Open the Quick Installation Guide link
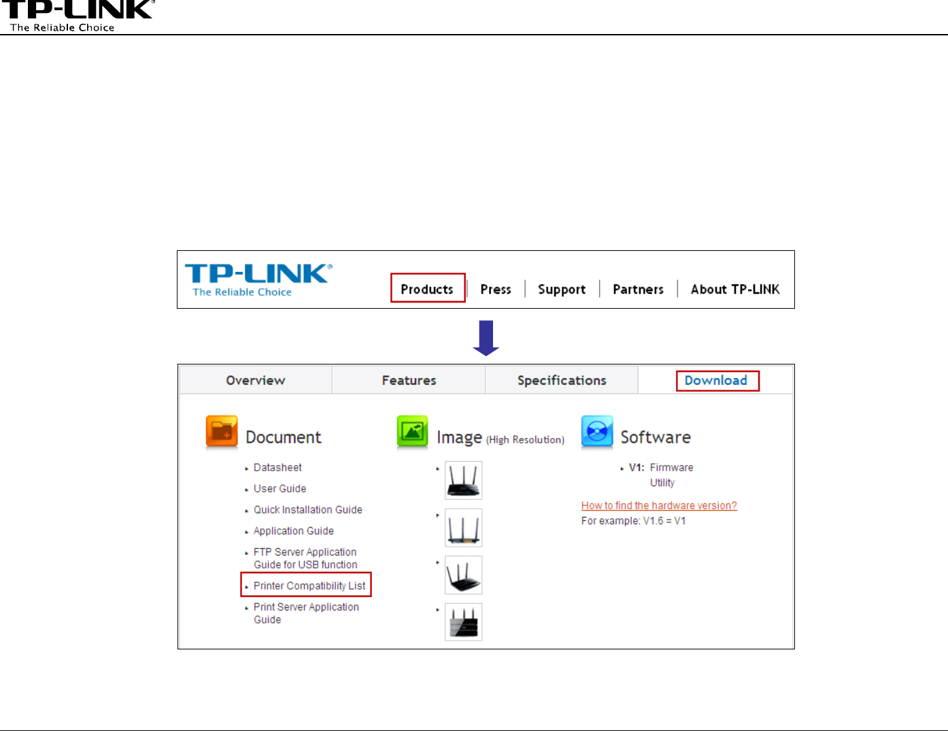The width and height of the screenshot is (948, 731). (308, 509)
